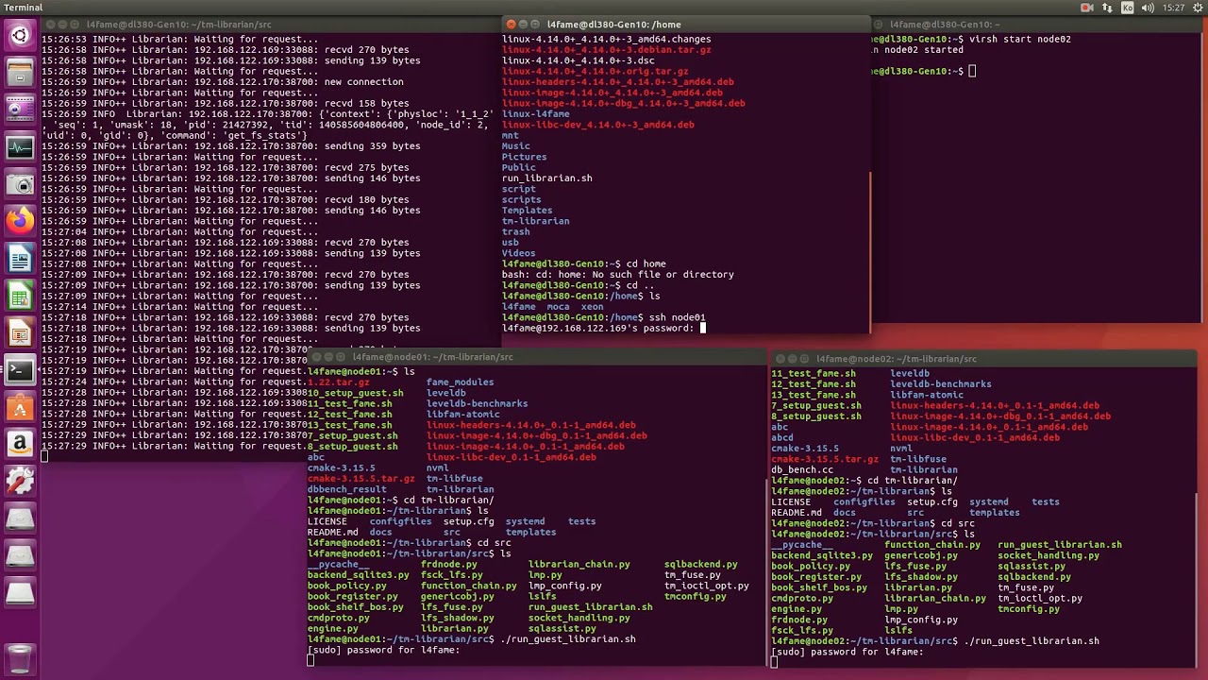
Task: Select the Terminal icon in the launcher
Action: click(x=20, y=369)
